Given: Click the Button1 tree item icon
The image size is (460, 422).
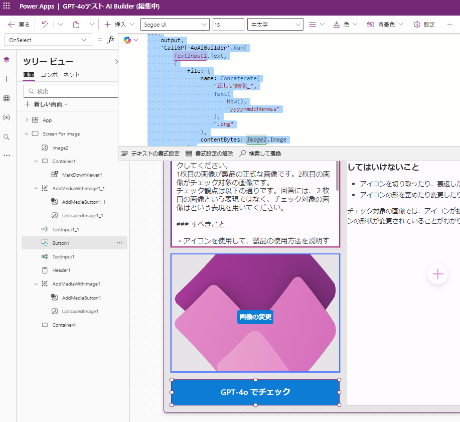Looking at the screenshot, I should pos(45,243).
